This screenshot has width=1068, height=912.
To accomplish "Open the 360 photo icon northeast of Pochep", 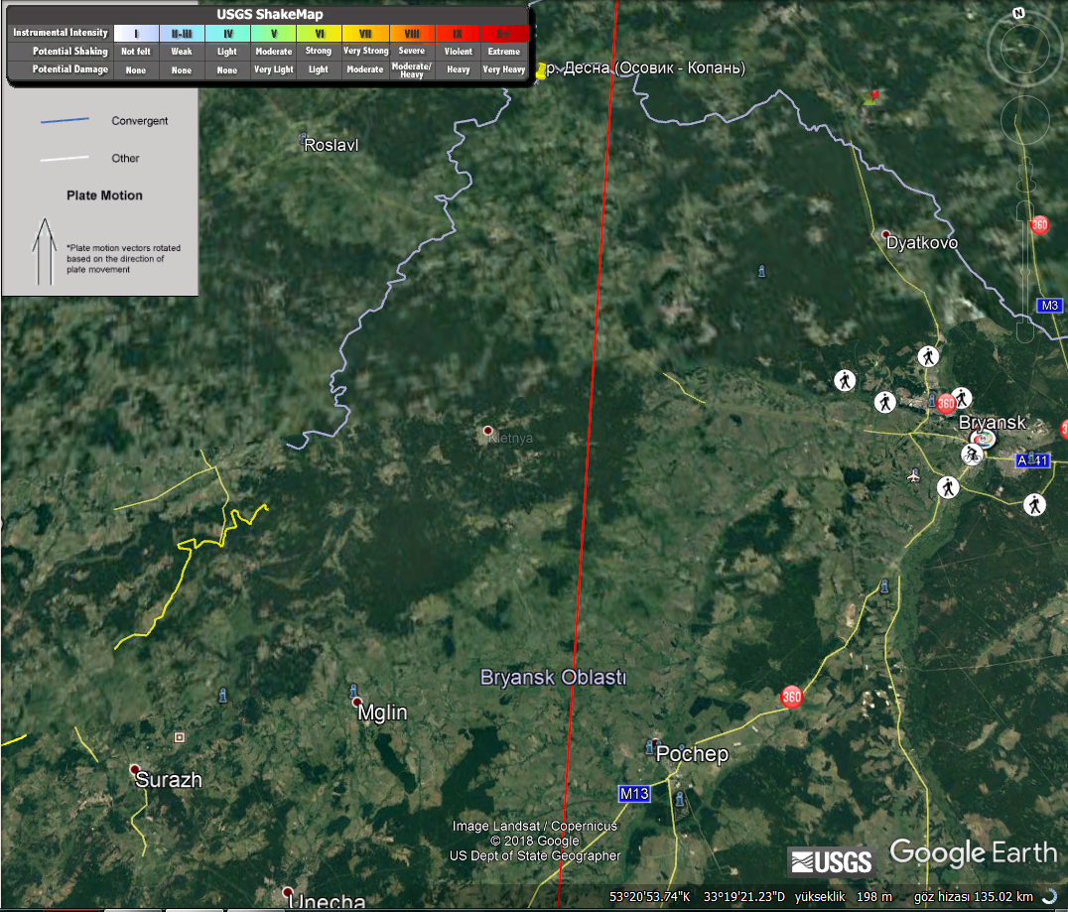I will click(x=791, y=697).
